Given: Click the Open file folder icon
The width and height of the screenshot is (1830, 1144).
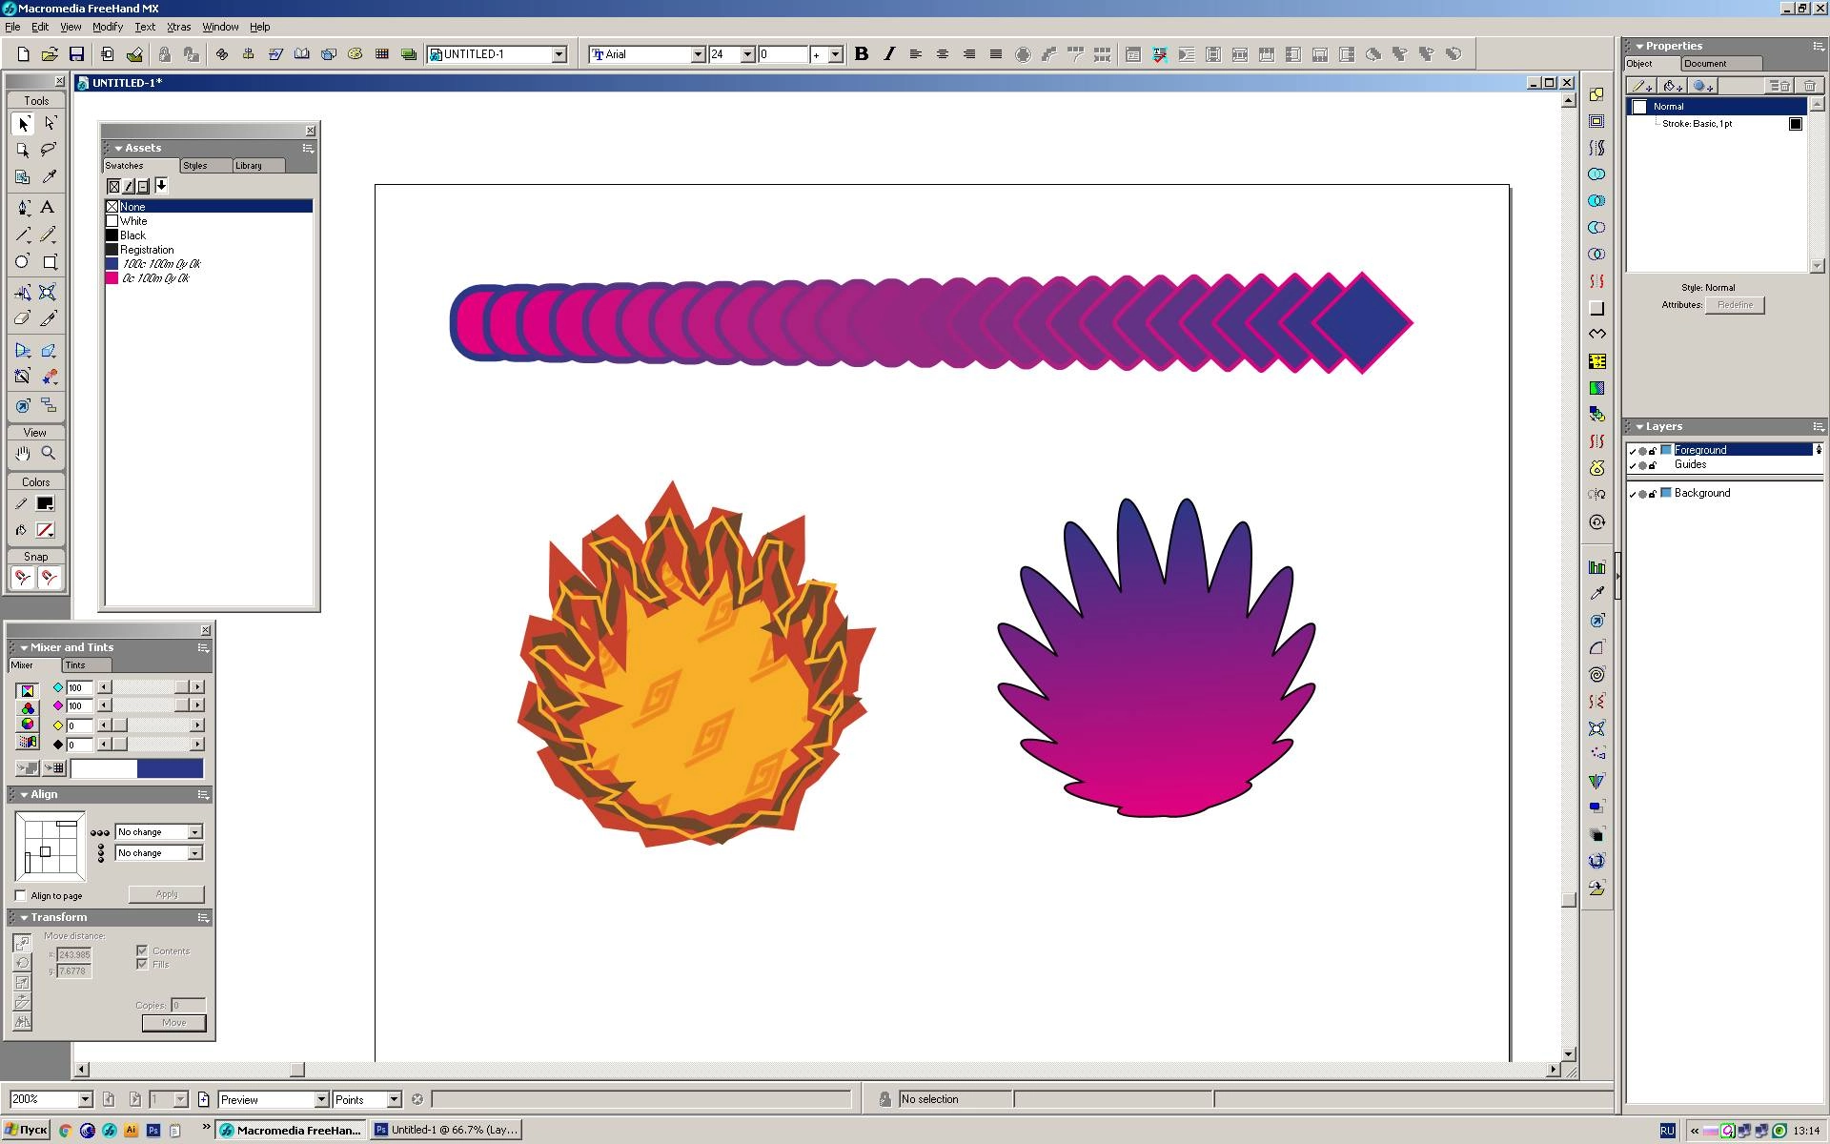Looking at the screenshot, I should (50, 54).
